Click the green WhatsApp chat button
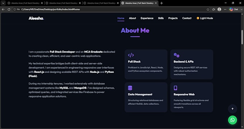The height and width of the screenshot is (129, 244). [x=233, y=120]
